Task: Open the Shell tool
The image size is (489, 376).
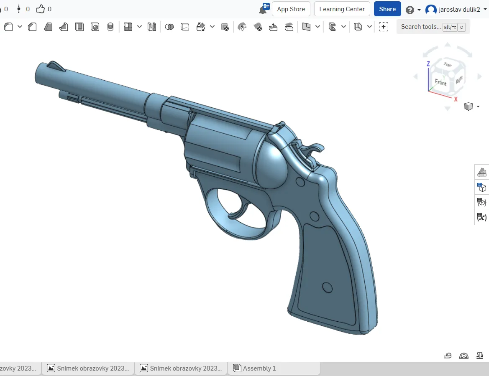Action: coord(79,26)
